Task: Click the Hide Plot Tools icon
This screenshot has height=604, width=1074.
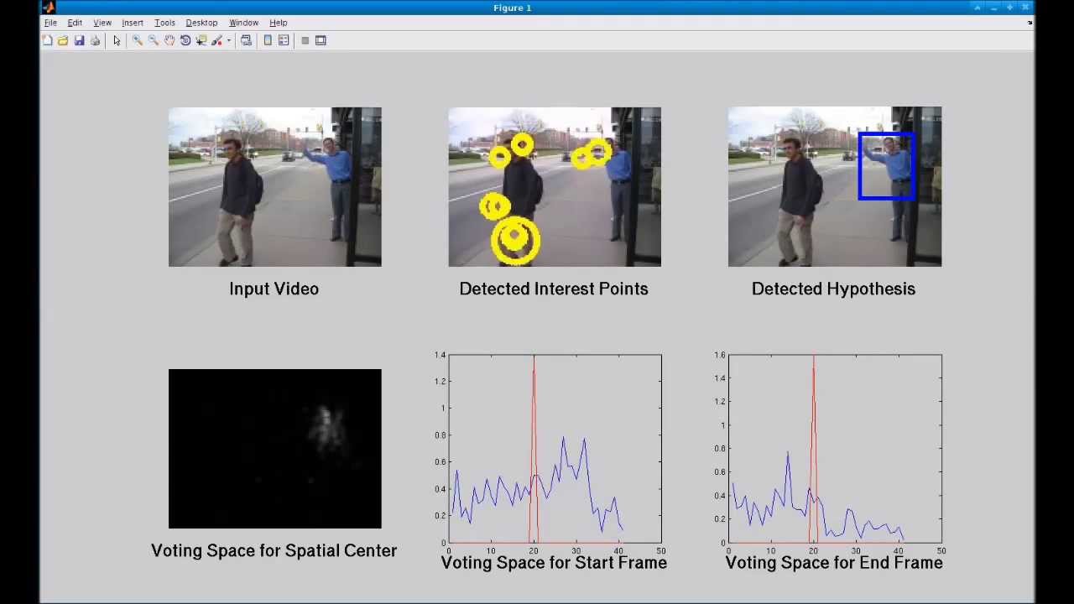Action: pos(305,40)
